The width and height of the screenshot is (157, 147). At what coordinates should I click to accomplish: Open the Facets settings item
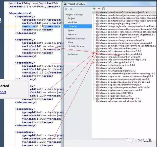coord(71,30)
